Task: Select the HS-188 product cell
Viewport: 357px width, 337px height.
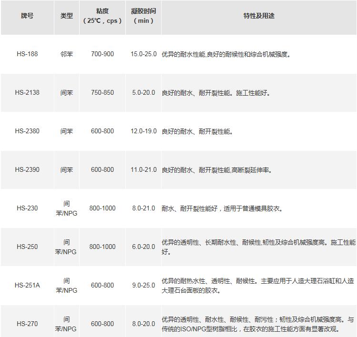Action: click(x=27, y=54)
